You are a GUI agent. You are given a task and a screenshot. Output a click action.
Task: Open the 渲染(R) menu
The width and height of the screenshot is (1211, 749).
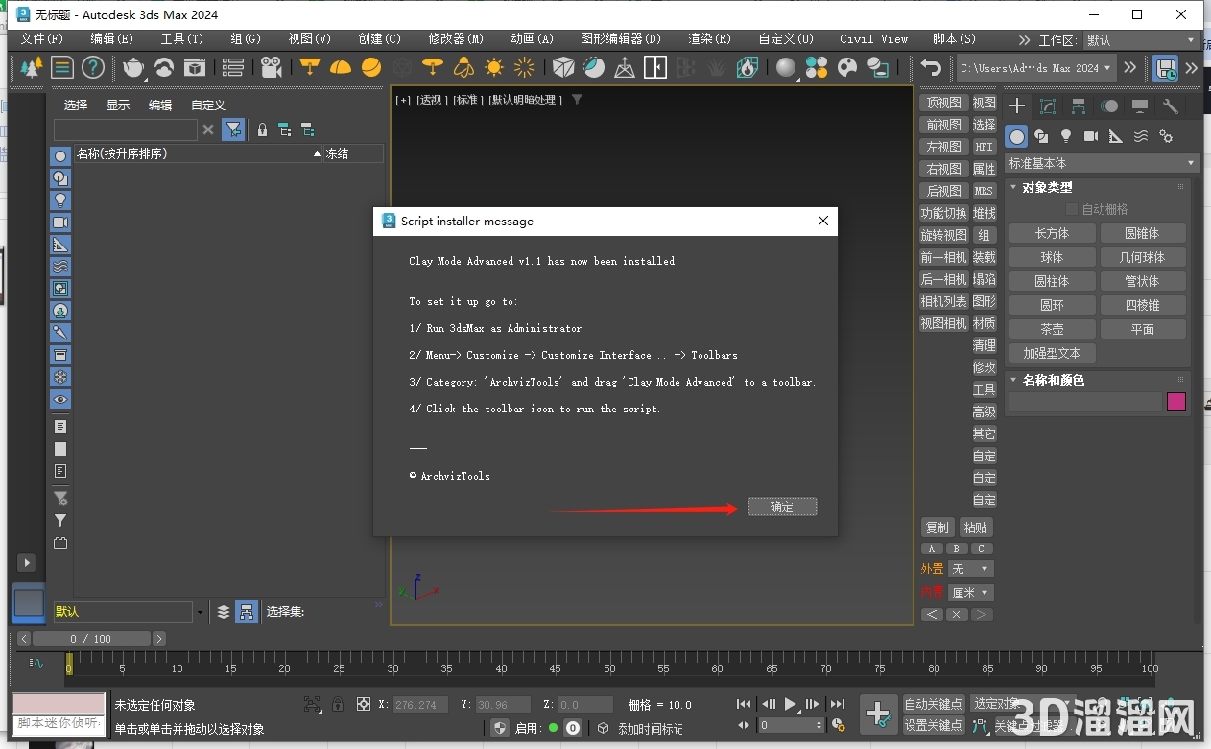pos(709,39)
